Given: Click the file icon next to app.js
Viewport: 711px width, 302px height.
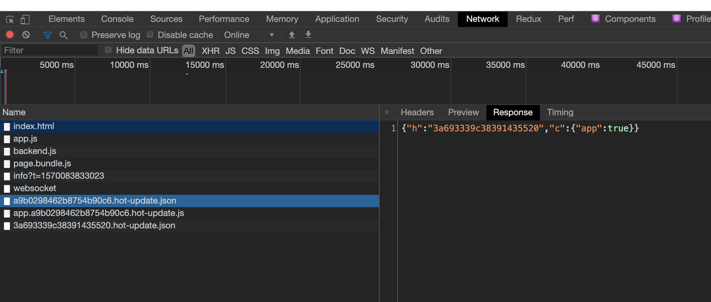Looking at the screenshot, I should tap(7, 139).
